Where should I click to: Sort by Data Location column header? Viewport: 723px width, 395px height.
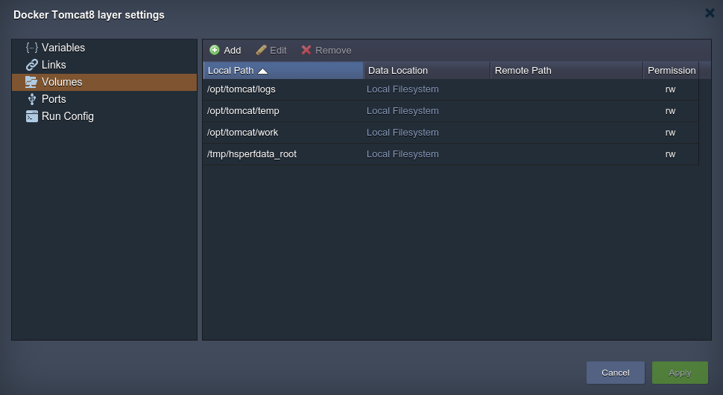[x=426, y=71]
